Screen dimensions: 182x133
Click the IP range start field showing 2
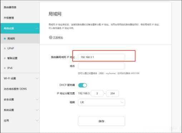(97, 93)
